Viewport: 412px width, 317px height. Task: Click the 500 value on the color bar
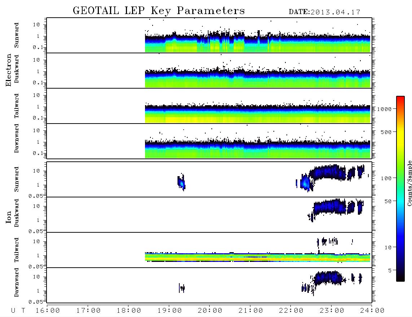[x=386, y=132]
